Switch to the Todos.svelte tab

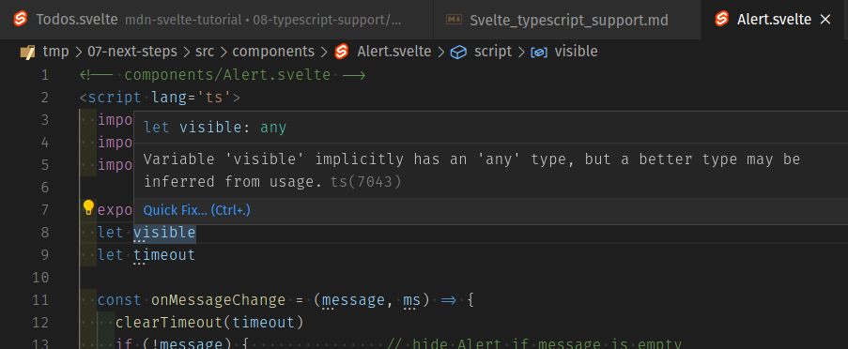[x=216, y=20]
